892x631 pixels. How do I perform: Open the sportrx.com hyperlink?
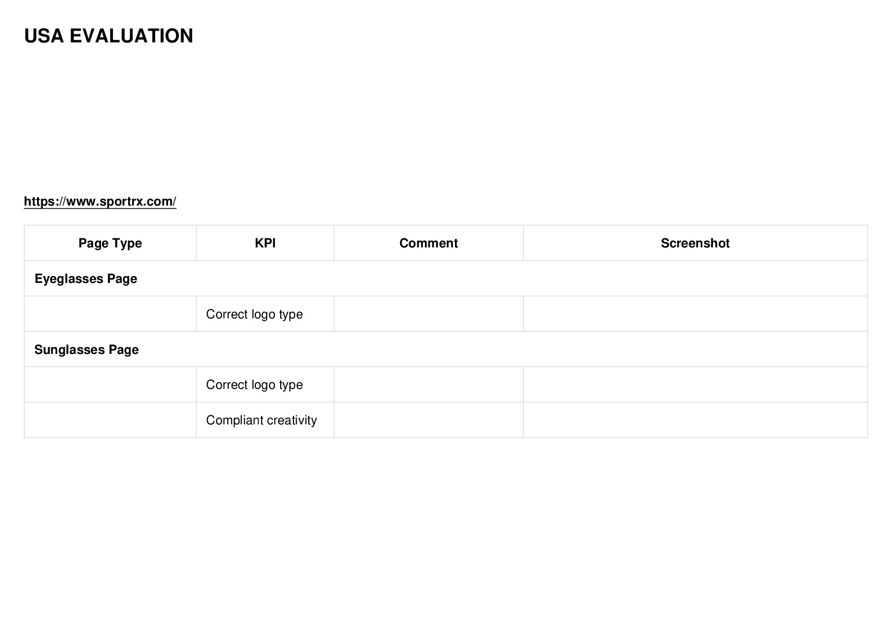coord(100,201)
